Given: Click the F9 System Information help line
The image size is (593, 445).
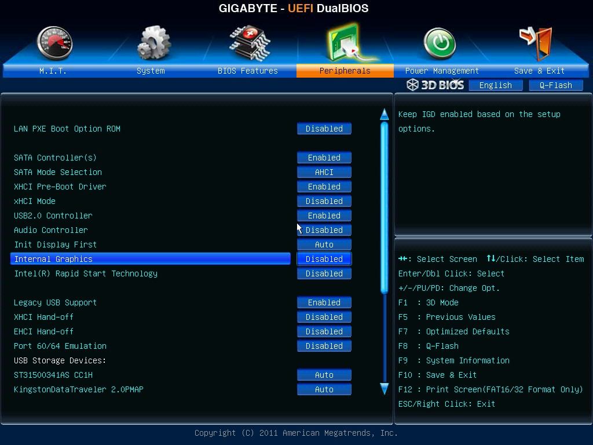Looking at the screenshot, I should click(x=454, y=360).
